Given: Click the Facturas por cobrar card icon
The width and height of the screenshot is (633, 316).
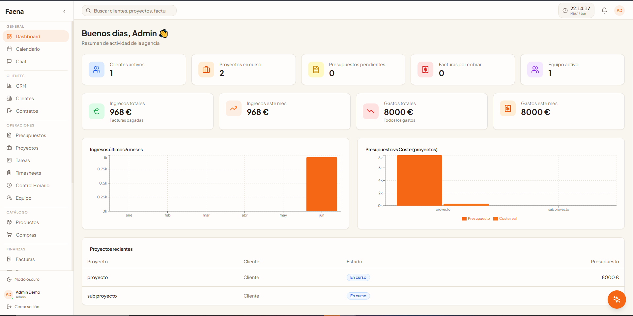Looking at the screenshot, I should click(425, 70).
